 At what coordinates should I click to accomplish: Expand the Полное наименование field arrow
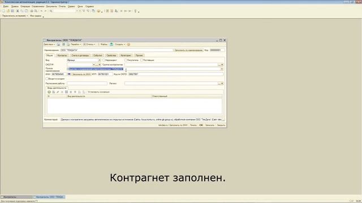222,69
